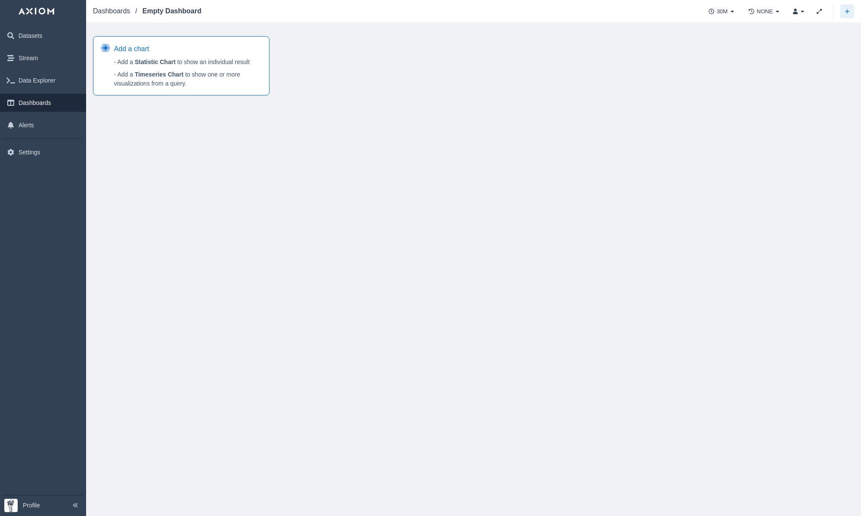Viewport: 861px width, 516px height.
Task: Select Dashboards in the sidebar
Action: [34, 103]
